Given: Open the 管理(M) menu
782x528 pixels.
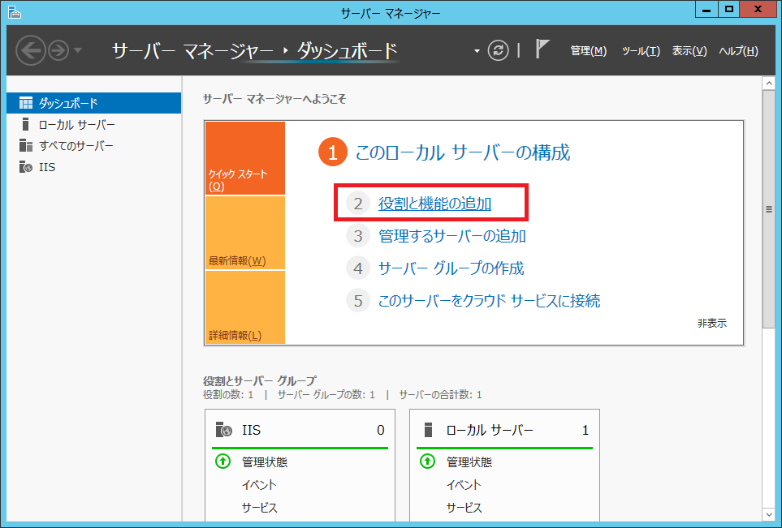Looking at the screenshot, I should (588, 50).
